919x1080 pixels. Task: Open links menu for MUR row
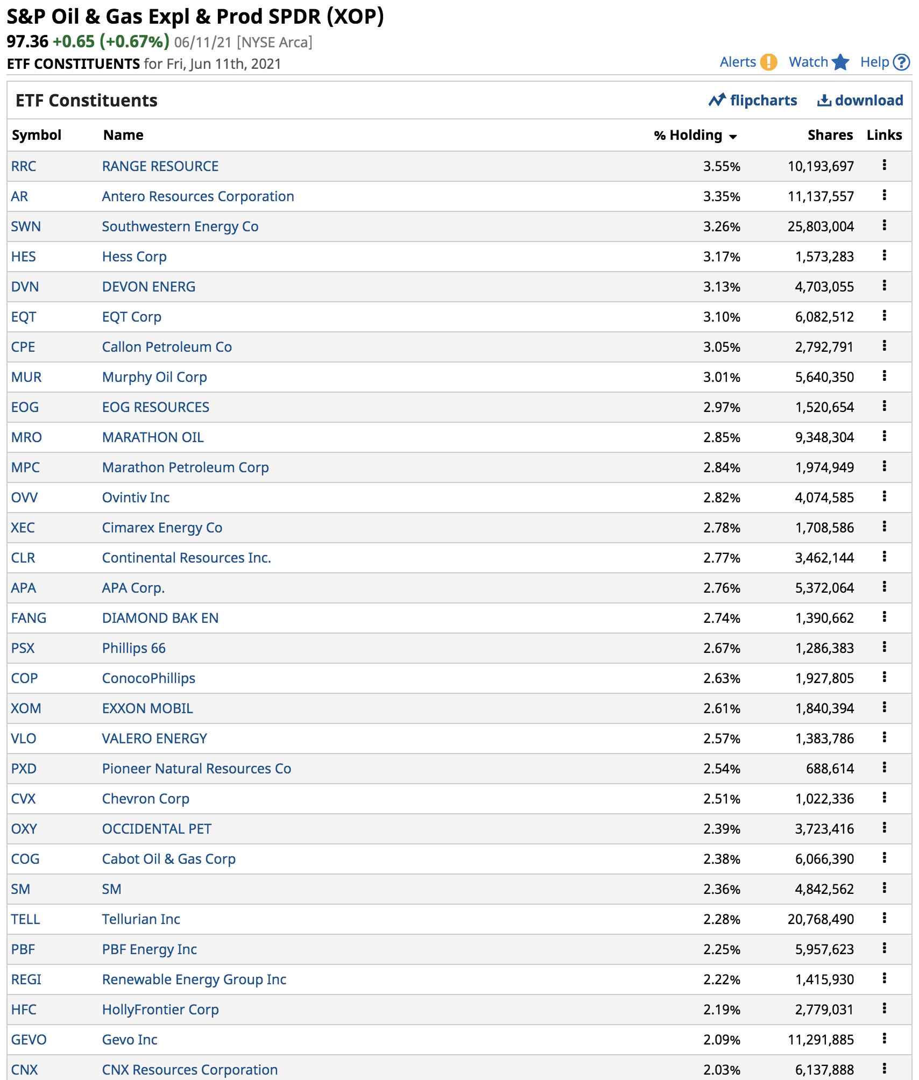pyautogui.click(x=884, y=376)
